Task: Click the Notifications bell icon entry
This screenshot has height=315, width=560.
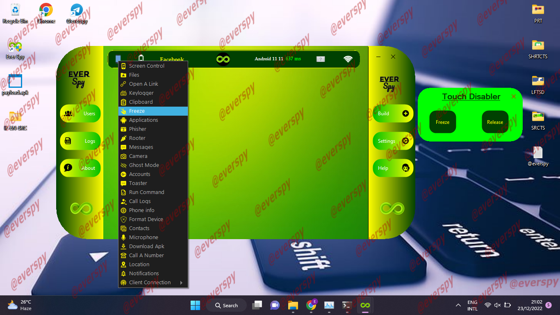Action: tap(123, 274)
